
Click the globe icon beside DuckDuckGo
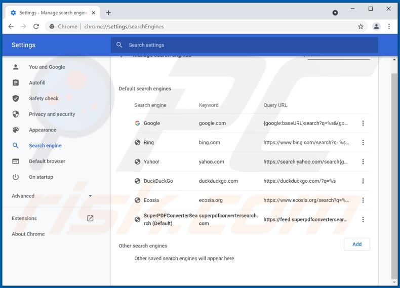pyautogui.click(x=137, y=181)
